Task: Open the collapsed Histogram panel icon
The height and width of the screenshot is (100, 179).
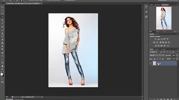Action: tap(146, 12)
